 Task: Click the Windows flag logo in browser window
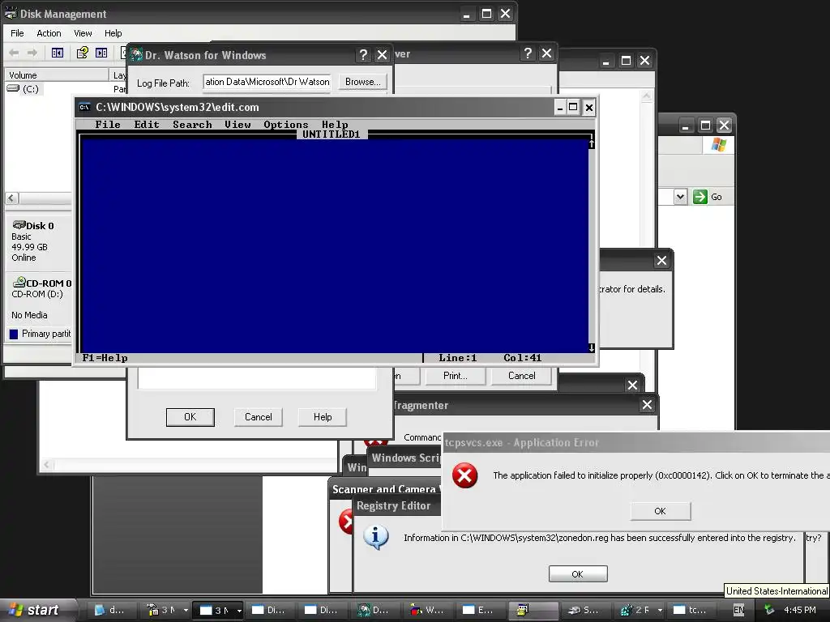coord(718,144)
